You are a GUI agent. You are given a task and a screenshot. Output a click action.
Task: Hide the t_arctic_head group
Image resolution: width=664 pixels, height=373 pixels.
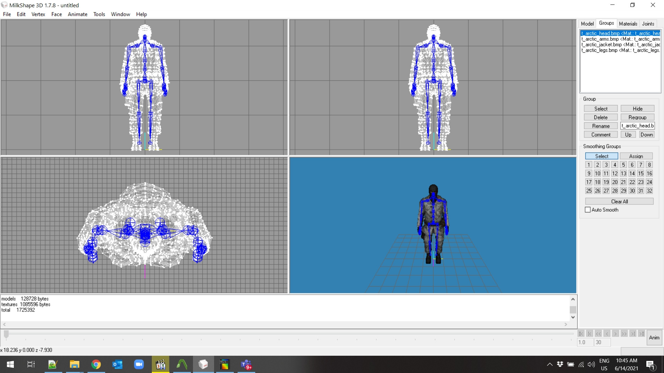point(637,108)
